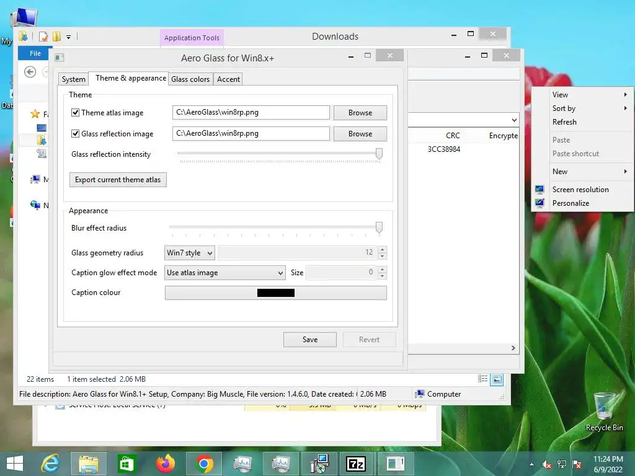
Task: Click the Favorites star icon in Explorer sidebar
Action: (35, 114)
